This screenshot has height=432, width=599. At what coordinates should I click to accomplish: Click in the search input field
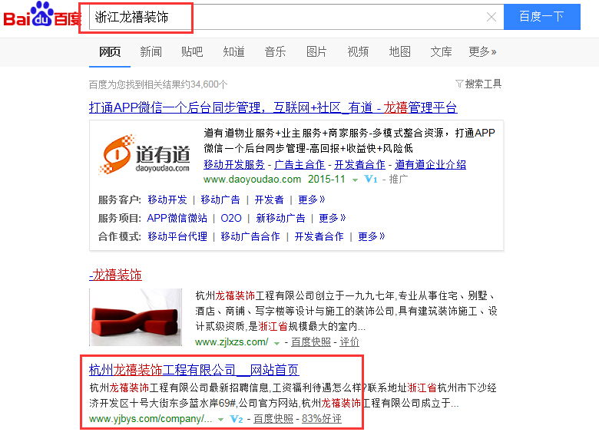coord(286,17)
